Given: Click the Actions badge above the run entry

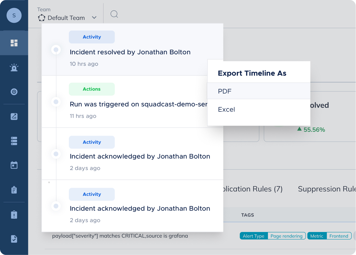Looking at the screenshot, I should 92,89.
